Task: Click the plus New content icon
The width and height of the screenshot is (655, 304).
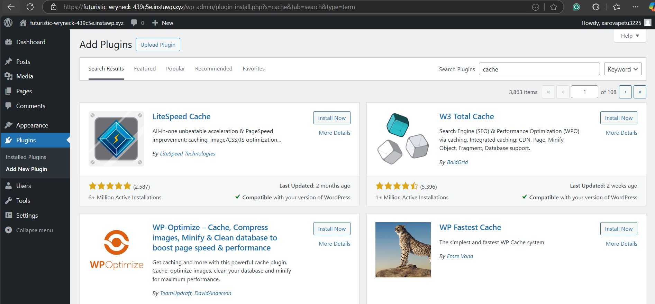Action: click(x=155, y=23)
